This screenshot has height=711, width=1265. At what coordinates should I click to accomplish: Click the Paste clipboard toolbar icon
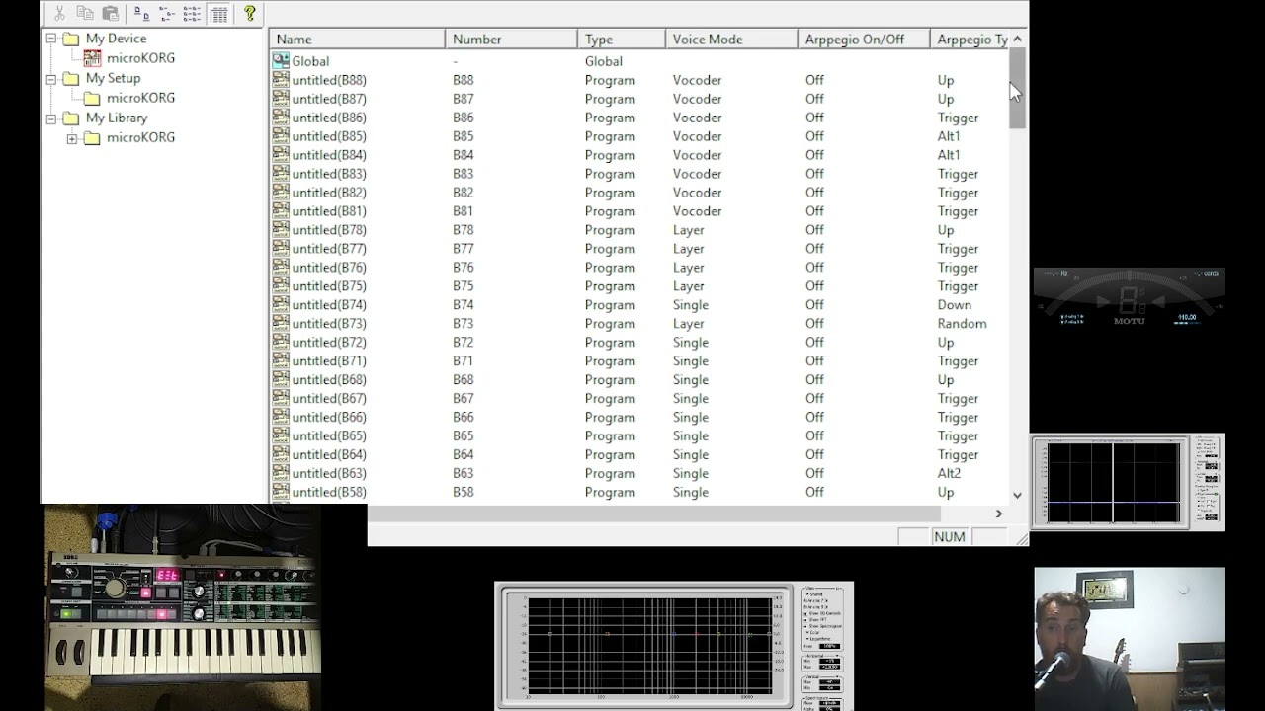111,14
